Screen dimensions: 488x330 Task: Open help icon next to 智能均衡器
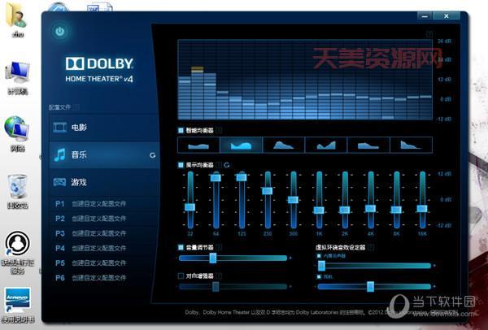[x=219, y=130]
